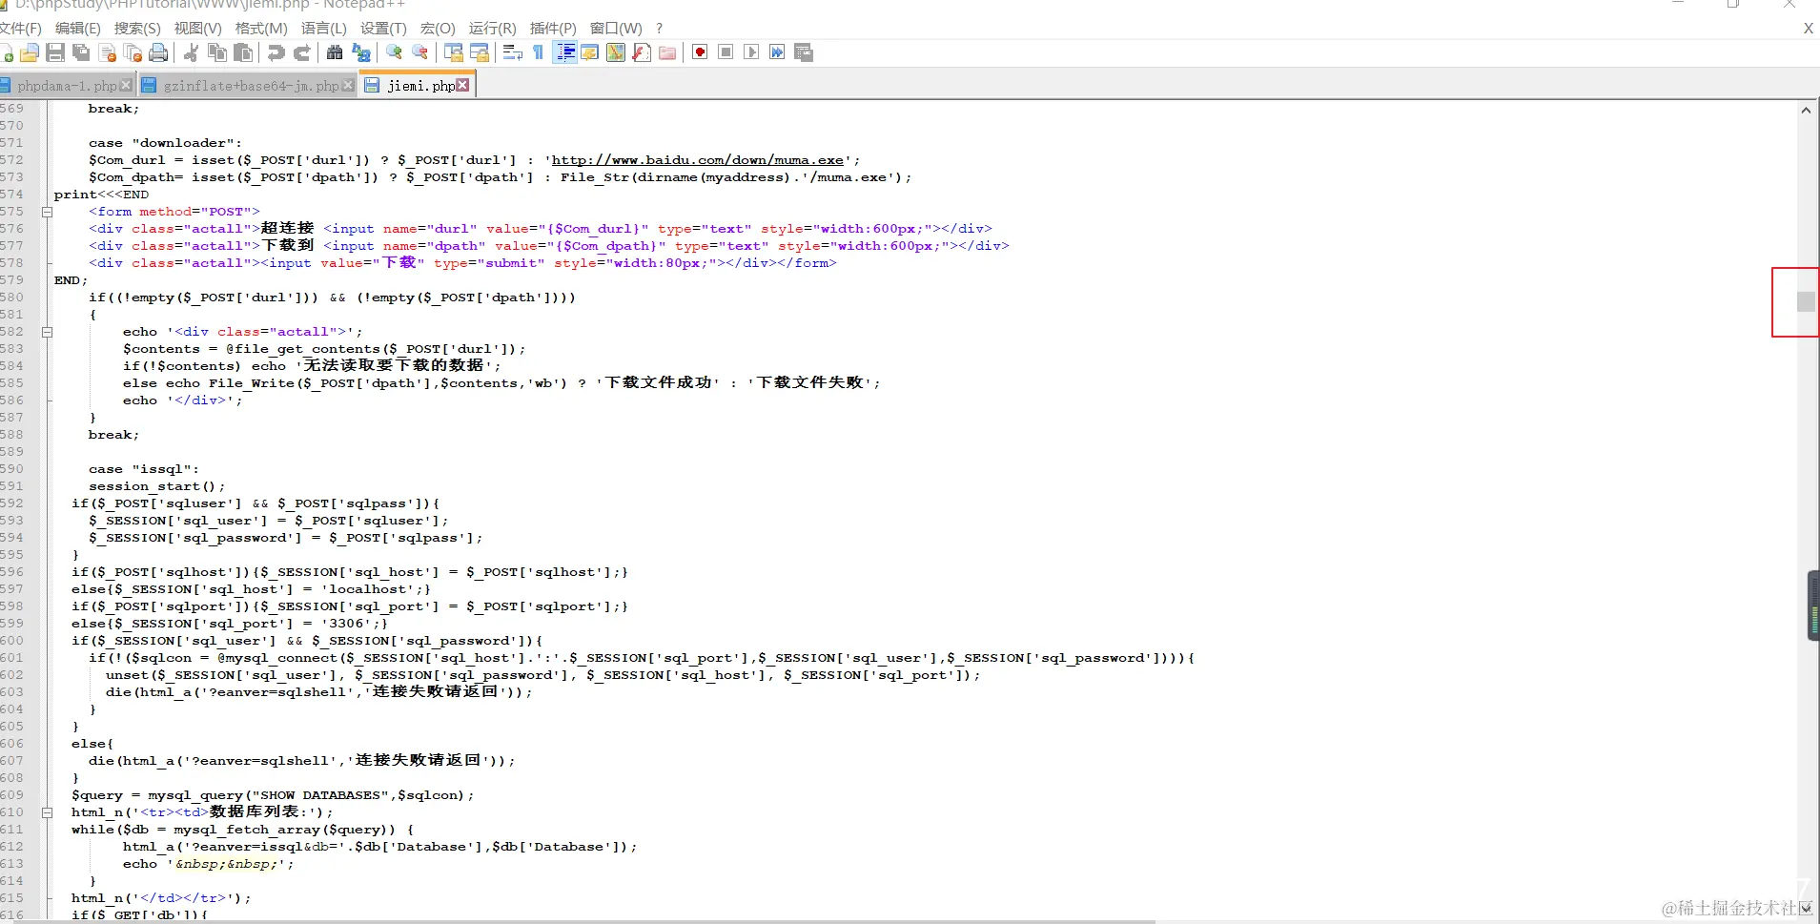
Task: Click the Close All documents toolbar icon
Action: point(133,52)
